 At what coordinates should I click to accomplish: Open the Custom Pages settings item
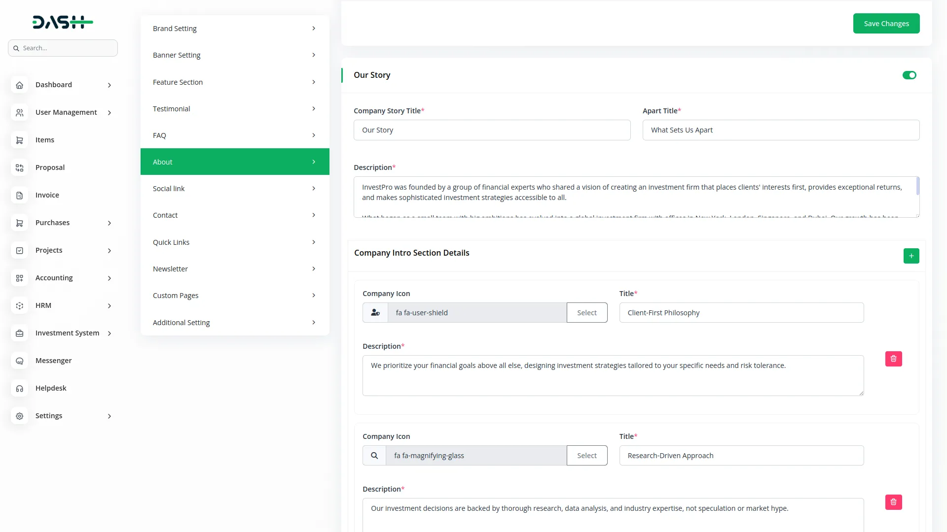click(235, 296)
